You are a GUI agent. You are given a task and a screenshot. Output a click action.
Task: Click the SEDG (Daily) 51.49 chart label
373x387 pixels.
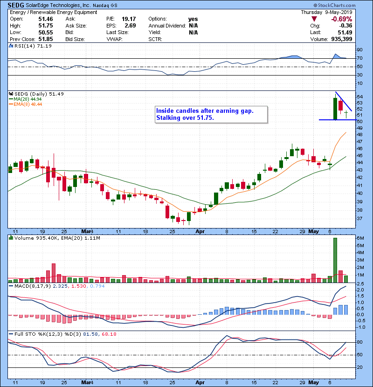pyautogui.click(x=39, y=94)
